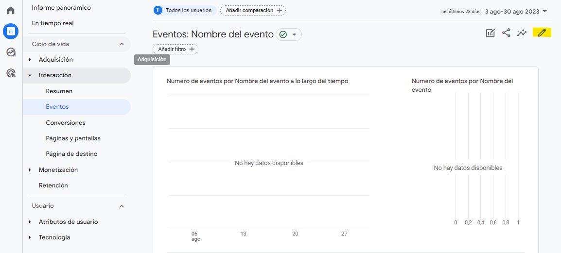Screen dimensions: 561x253
Task: Collapse the Ciclo de vida section
Action: [x=122, y=44]
